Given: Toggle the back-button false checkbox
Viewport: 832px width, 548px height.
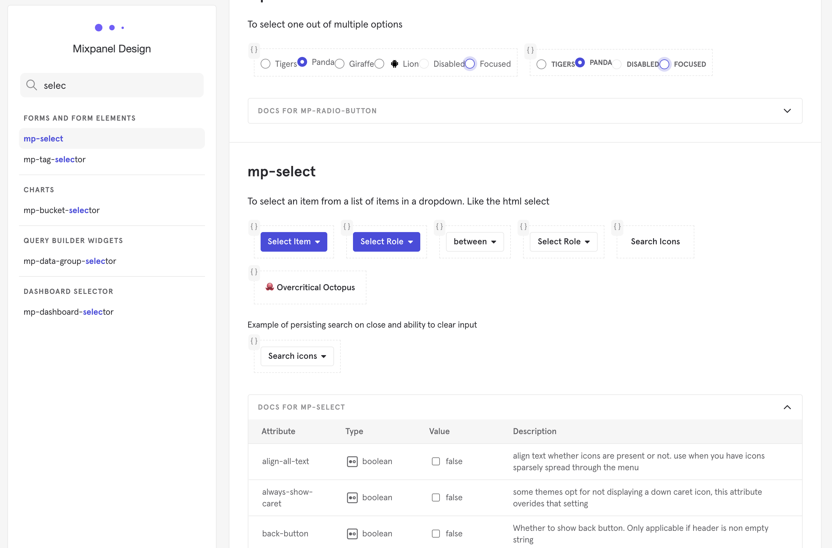Looking at the screenshot, I should [x=436, y=534].
